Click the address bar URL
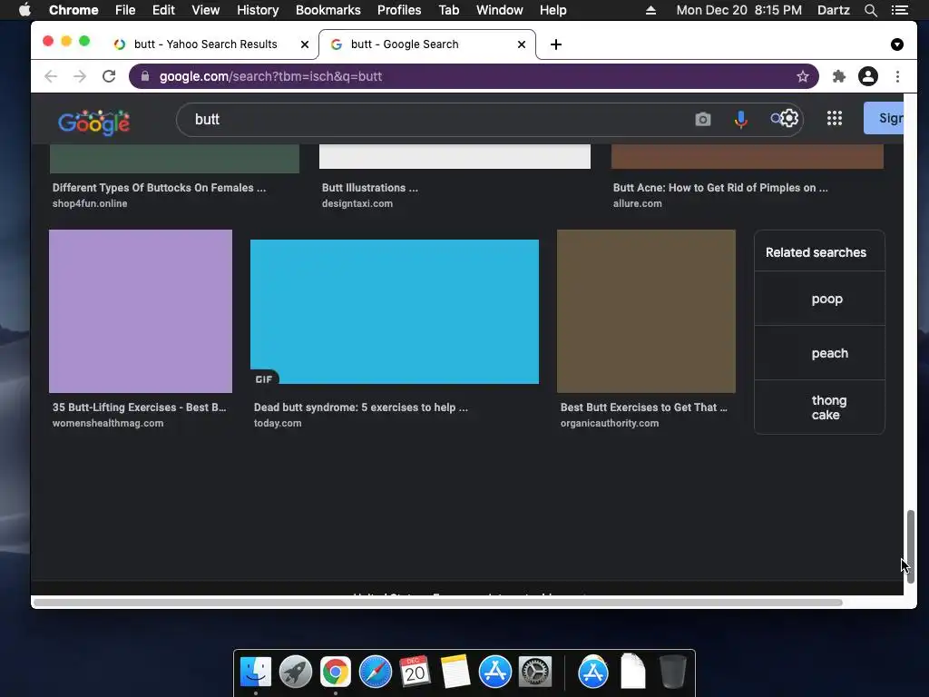 270,76
